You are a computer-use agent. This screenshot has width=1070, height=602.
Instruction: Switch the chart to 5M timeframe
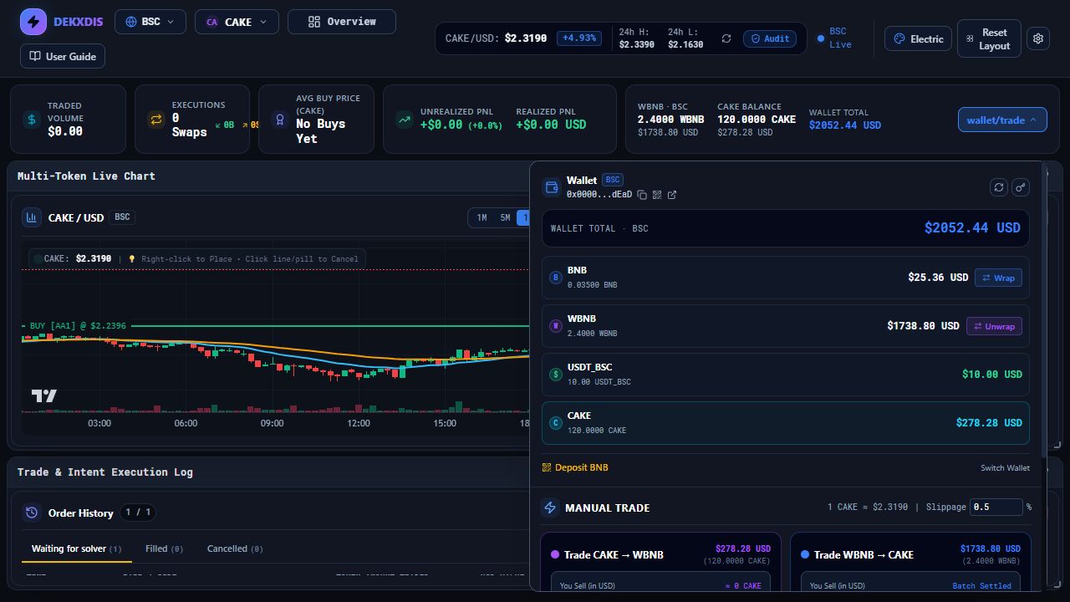tap(505, 217)
